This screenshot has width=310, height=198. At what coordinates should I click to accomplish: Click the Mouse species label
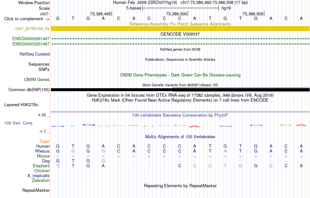click(x=43, y=156)
